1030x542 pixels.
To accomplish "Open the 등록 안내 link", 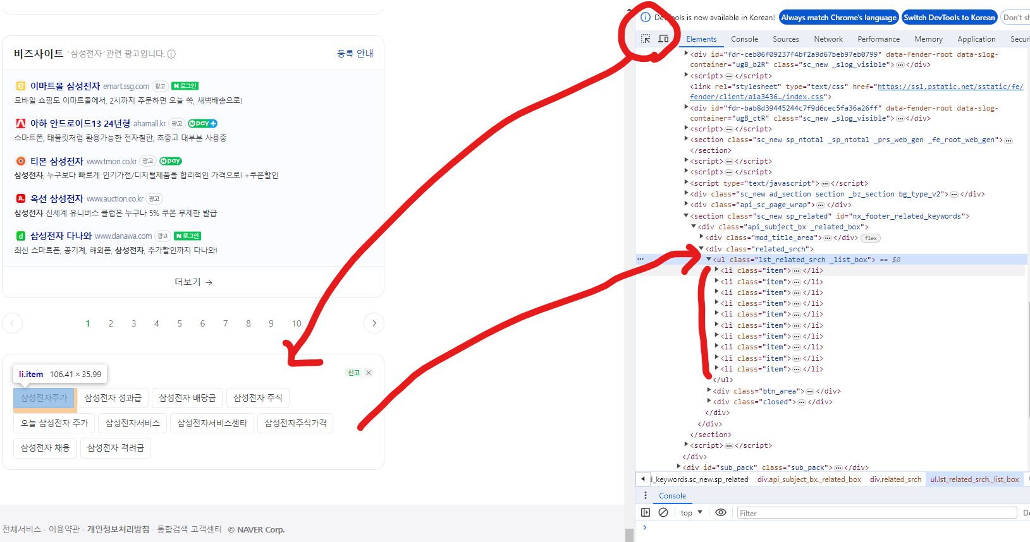I will tap(355, 54).
